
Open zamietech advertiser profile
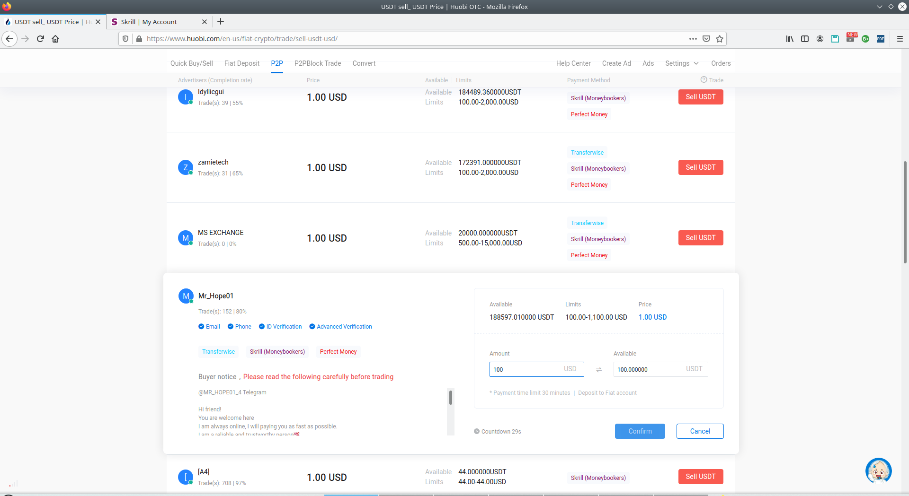213,162
